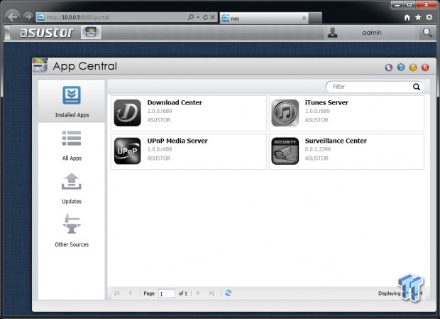Image resolution: width=440 pixels, height=319 pixels.
Task: Click ASUSTOR under UPnP Media Server
Action: pyautogui.click(x=159, y=158)
